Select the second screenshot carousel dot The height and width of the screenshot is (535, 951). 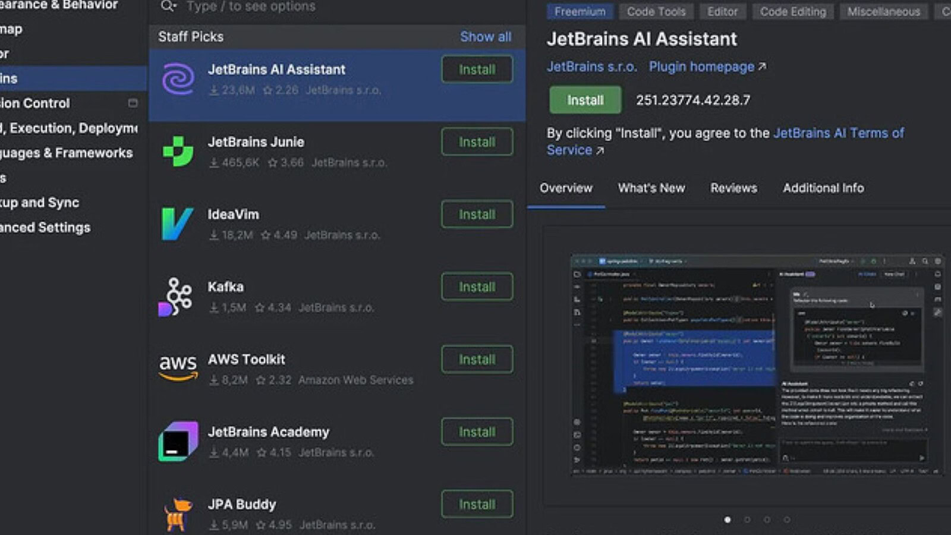pos(747,520)
